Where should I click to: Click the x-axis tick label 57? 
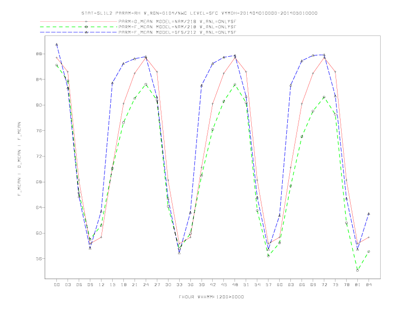point(269,285)
